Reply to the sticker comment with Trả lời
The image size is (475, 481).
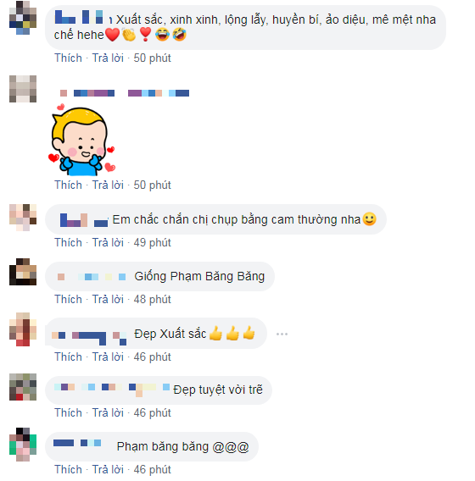click(108, 185)
